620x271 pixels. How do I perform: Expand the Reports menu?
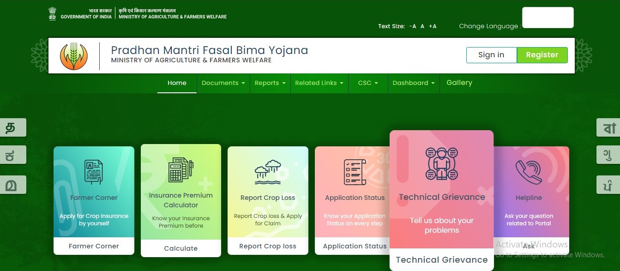[x=270, y=83]
